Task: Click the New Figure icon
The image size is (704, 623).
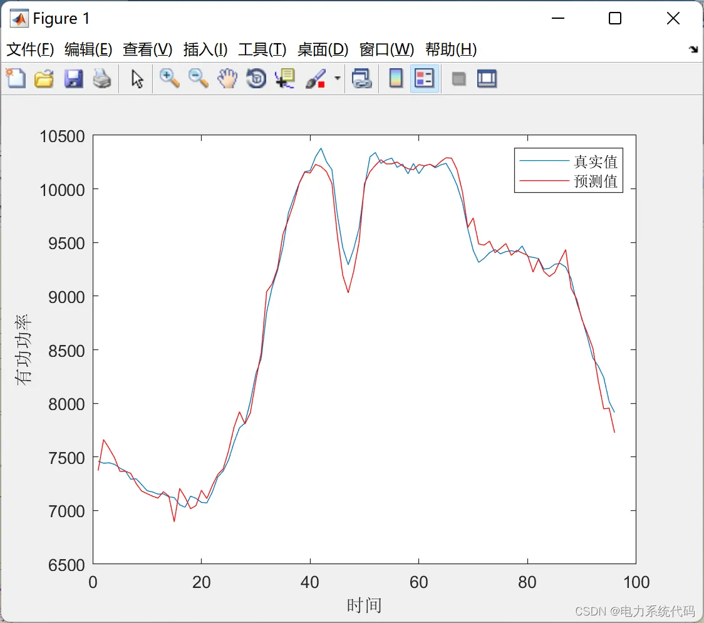Action: click(x=16, y=78)
